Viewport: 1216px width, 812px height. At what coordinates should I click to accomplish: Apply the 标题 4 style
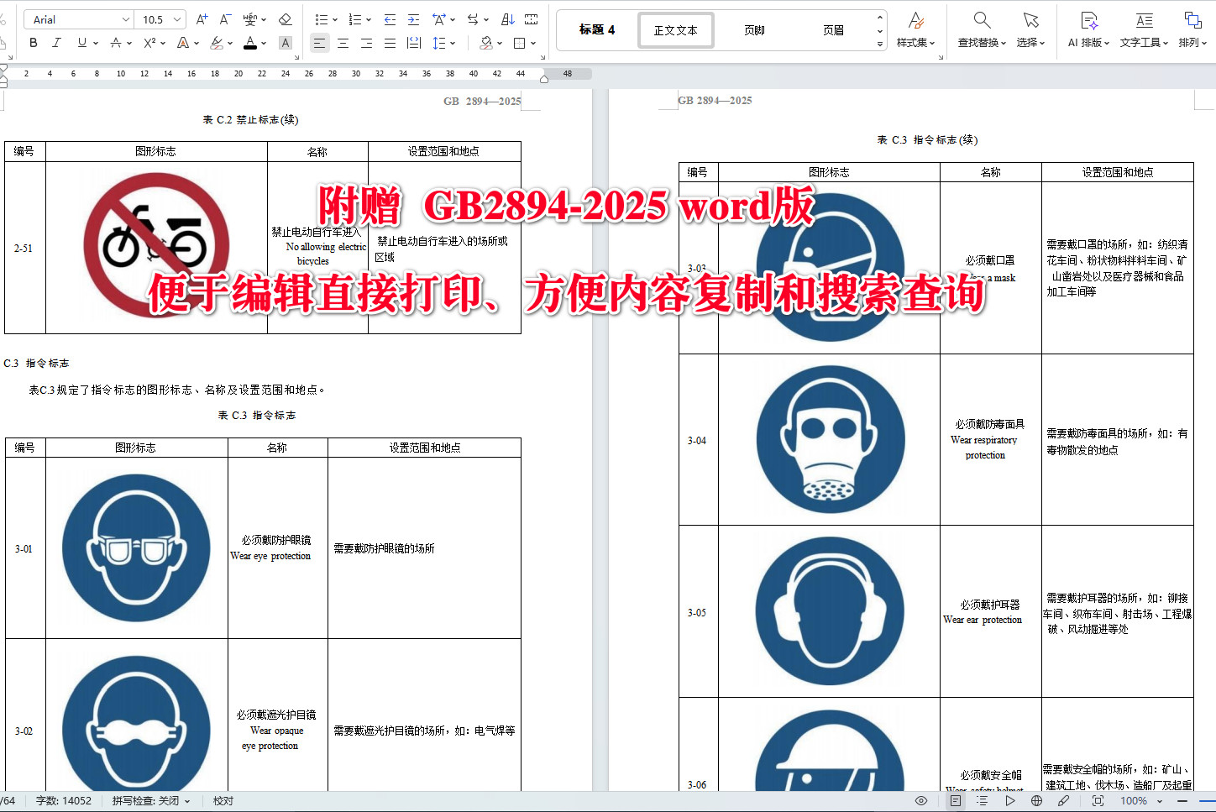tap(596, 29)
